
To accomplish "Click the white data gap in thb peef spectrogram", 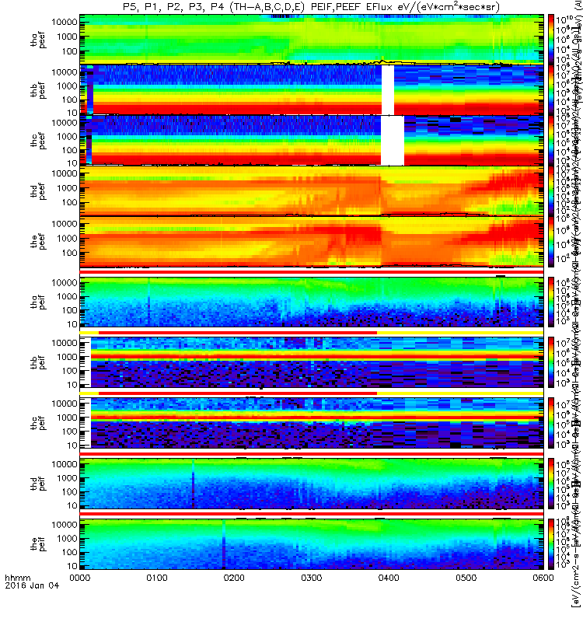I will [388, 89].
